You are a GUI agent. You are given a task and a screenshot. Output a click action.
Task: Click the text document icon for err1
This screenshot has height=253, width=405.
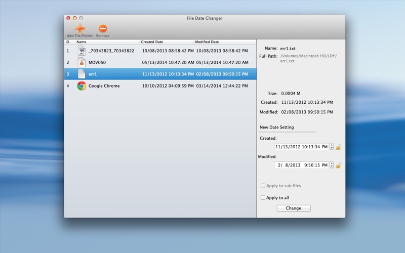[x=82, y=74]
